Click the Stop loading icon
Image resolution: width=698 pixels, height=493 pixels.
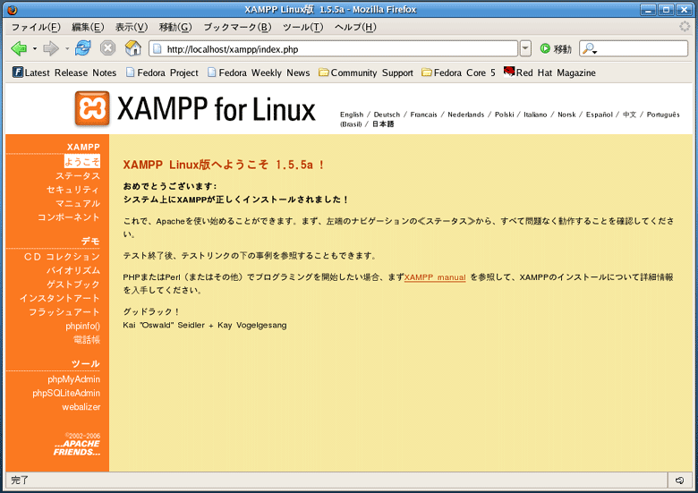click(107, 47)
